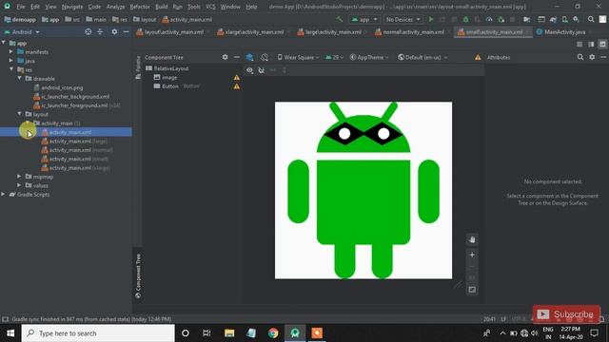Screen dimensions: 609x342
Task: Select the pan hand tool on design surface
Action: (x=472, y=239)
